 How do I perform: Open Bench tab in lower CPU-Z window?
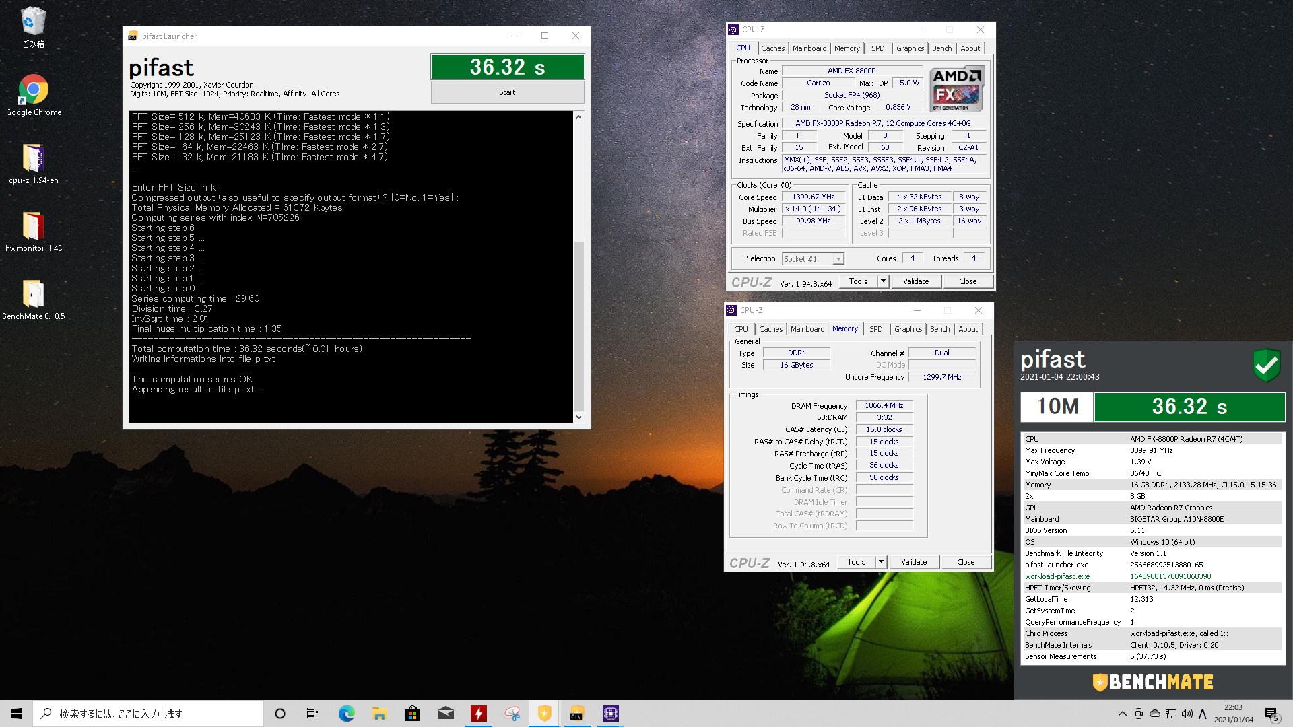939,329
